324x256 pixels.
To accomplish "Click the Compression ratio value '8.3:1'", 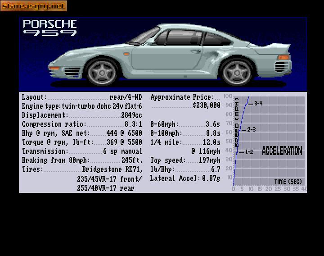I will pyautogui.click(x=133, y=124).
